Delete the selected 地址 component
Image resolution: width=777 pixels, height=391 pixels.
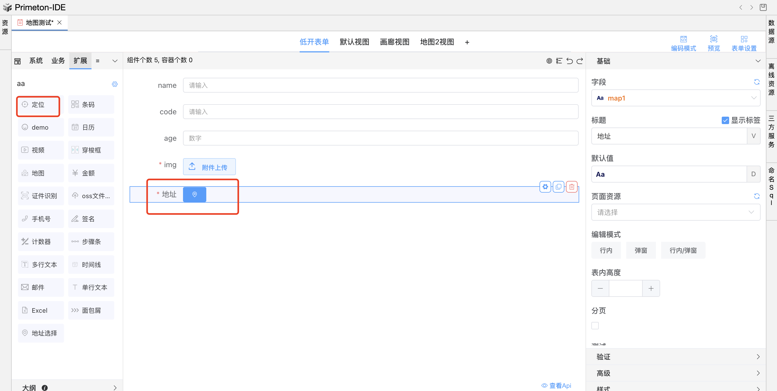tap(572, 187)
